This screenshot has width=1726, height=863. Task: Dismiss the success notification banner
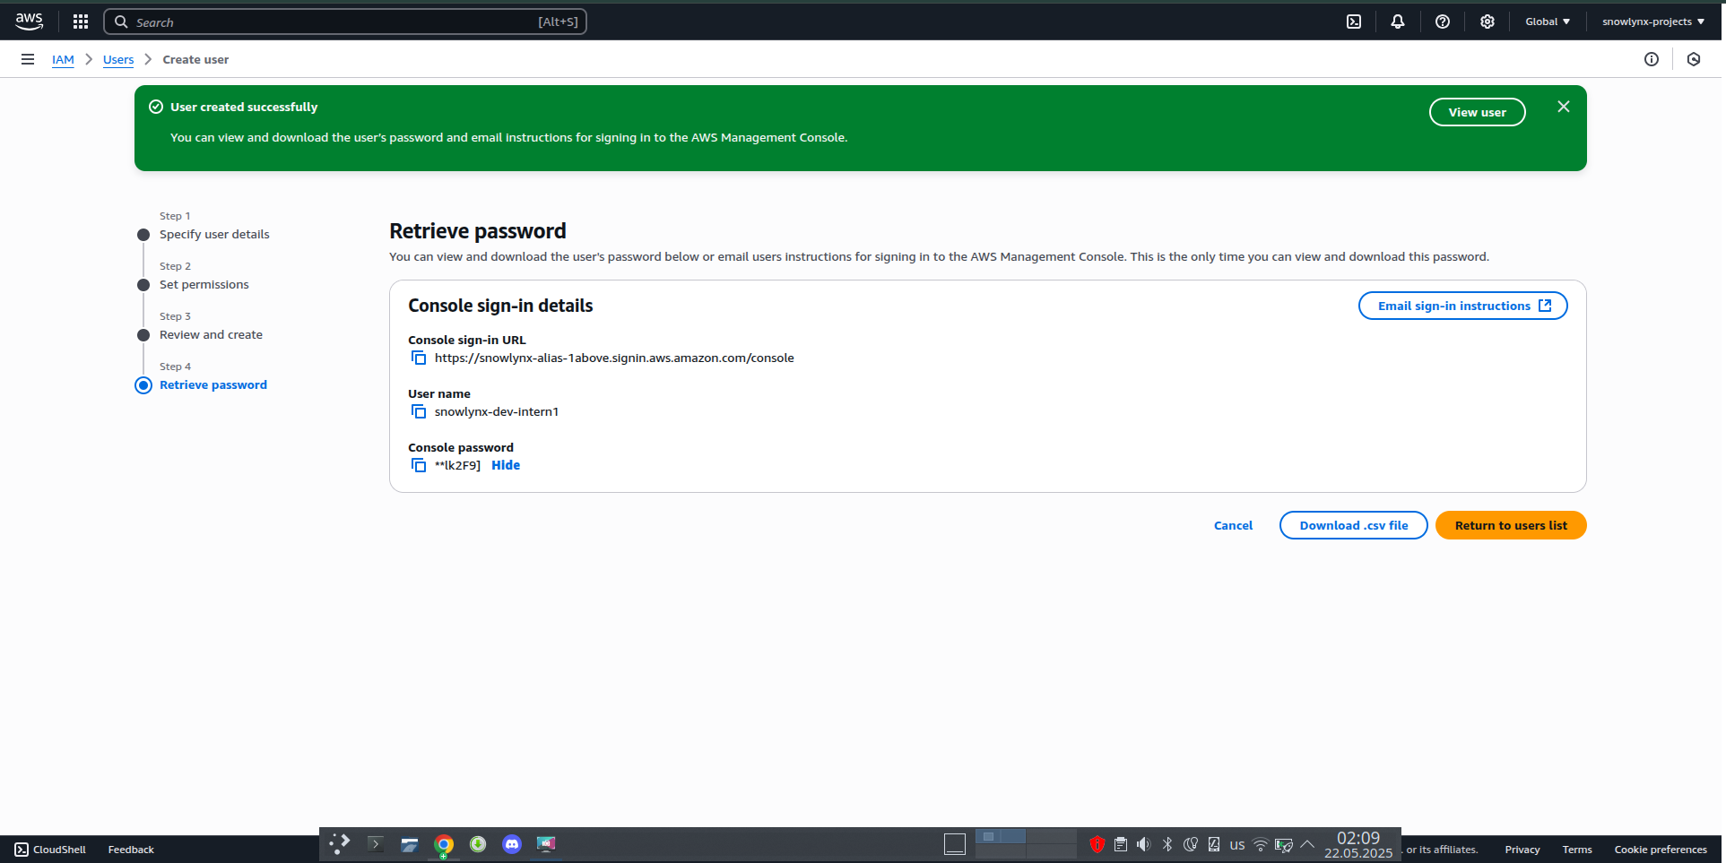coord(1564,107)
